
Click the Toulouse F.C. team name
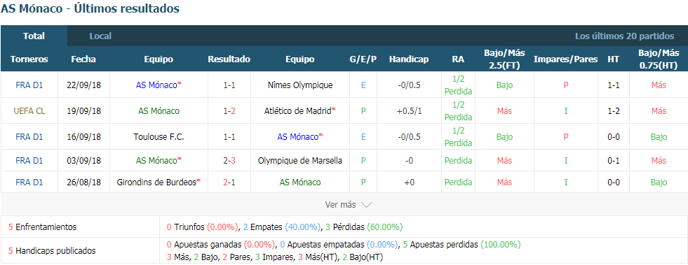click(x=158, y=137)
